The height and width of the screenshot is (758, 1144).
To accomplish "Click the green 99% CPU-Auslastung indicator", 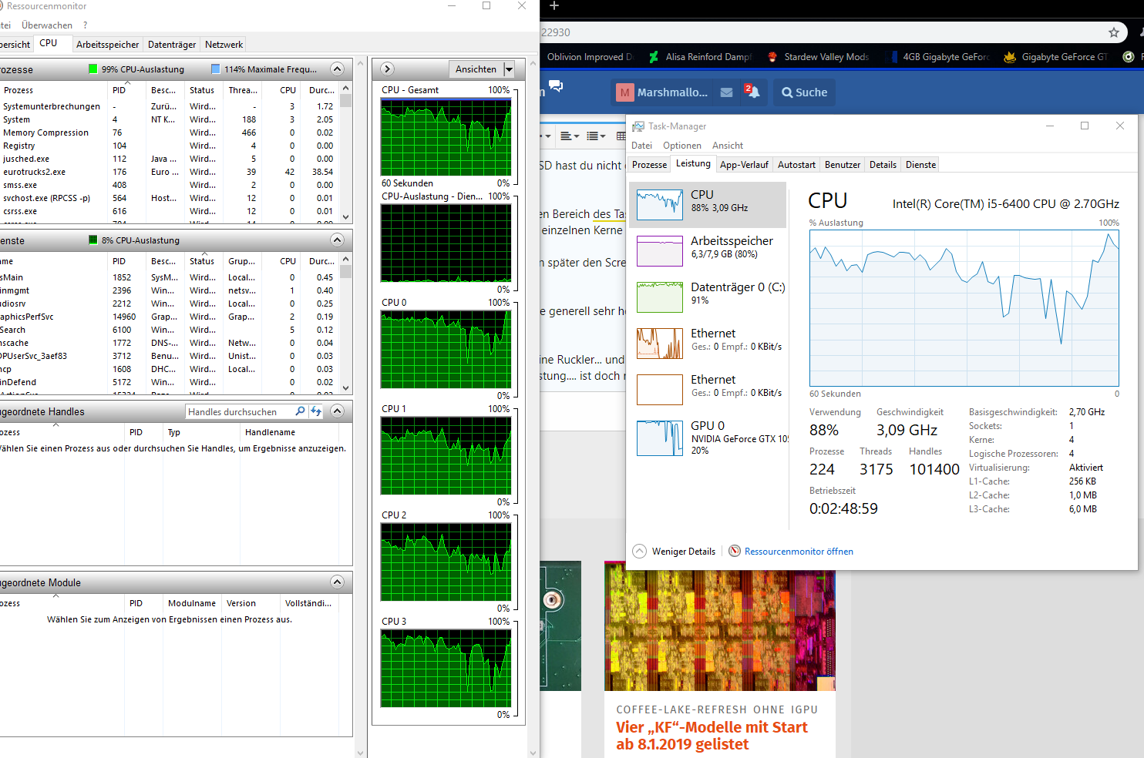I will [93, 69].
